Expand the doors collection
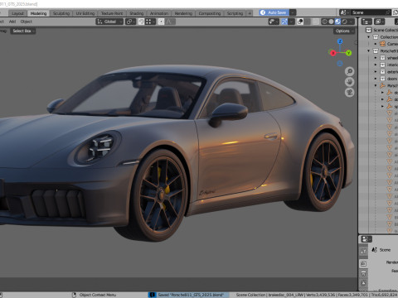The image size is (398, 298). 376,79
